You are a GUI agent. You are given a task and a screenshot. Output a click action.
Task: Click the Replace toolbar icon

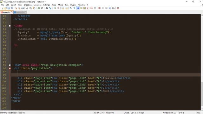pyautogui.click(x=50, y=8)
